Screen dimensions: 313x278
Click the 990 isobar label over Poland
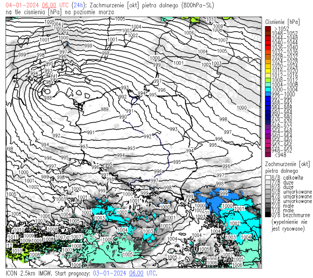pos(123,117)
